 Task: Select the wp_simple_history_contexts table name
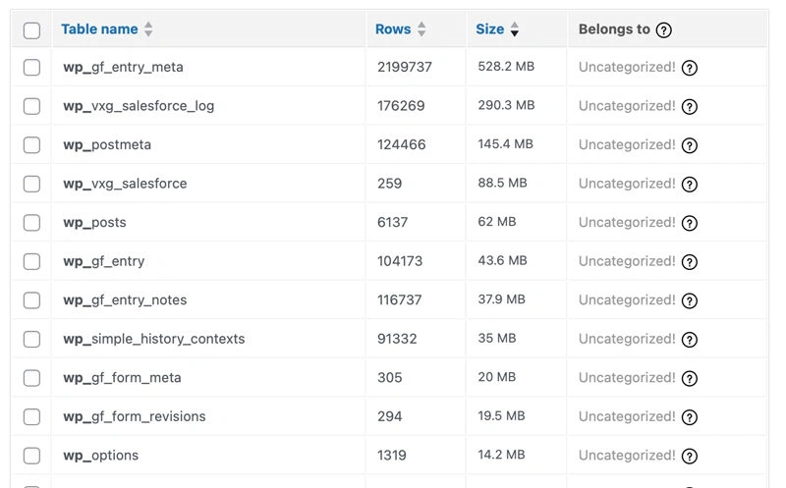[x=154, y=339]
